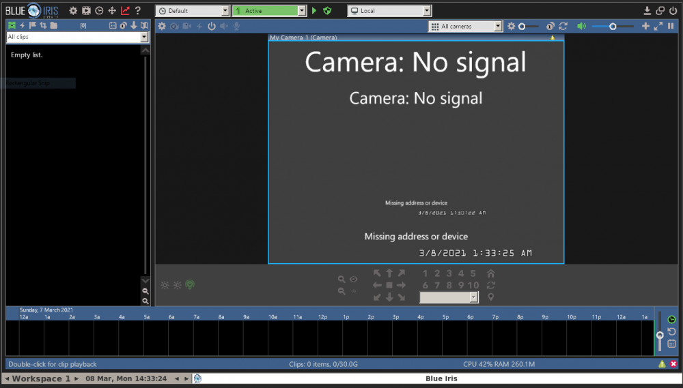Toggle the green IR light bulb icon
Screen dimensions: 683x388
pyautogui.click(x=189, y=285)
